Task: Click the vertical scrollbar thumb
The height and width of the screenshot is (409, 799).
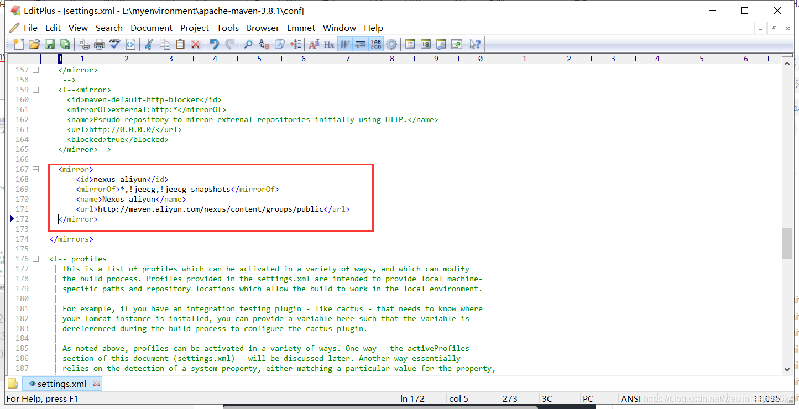Action: (x=787, y=244)
